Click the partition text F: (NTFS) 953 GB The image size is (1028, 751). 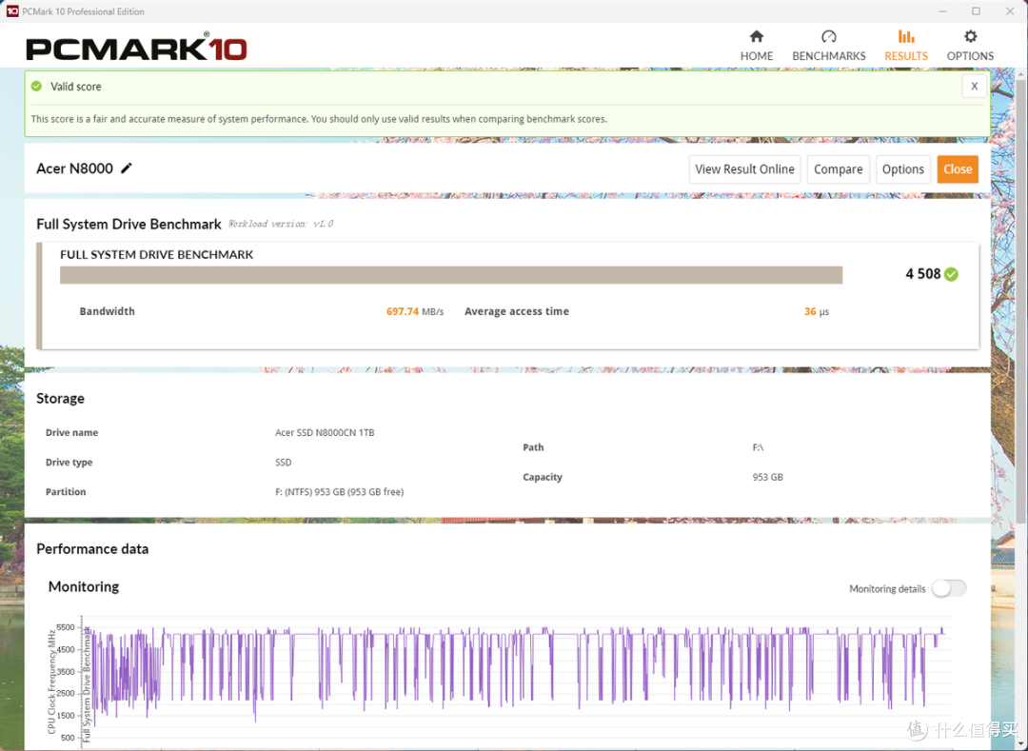tap(339, 491)
